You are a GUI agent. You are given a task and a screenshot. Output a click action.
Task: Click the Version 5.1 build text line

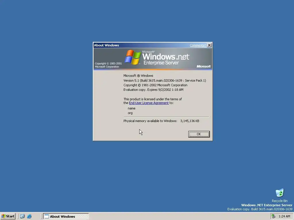point(165,80)
